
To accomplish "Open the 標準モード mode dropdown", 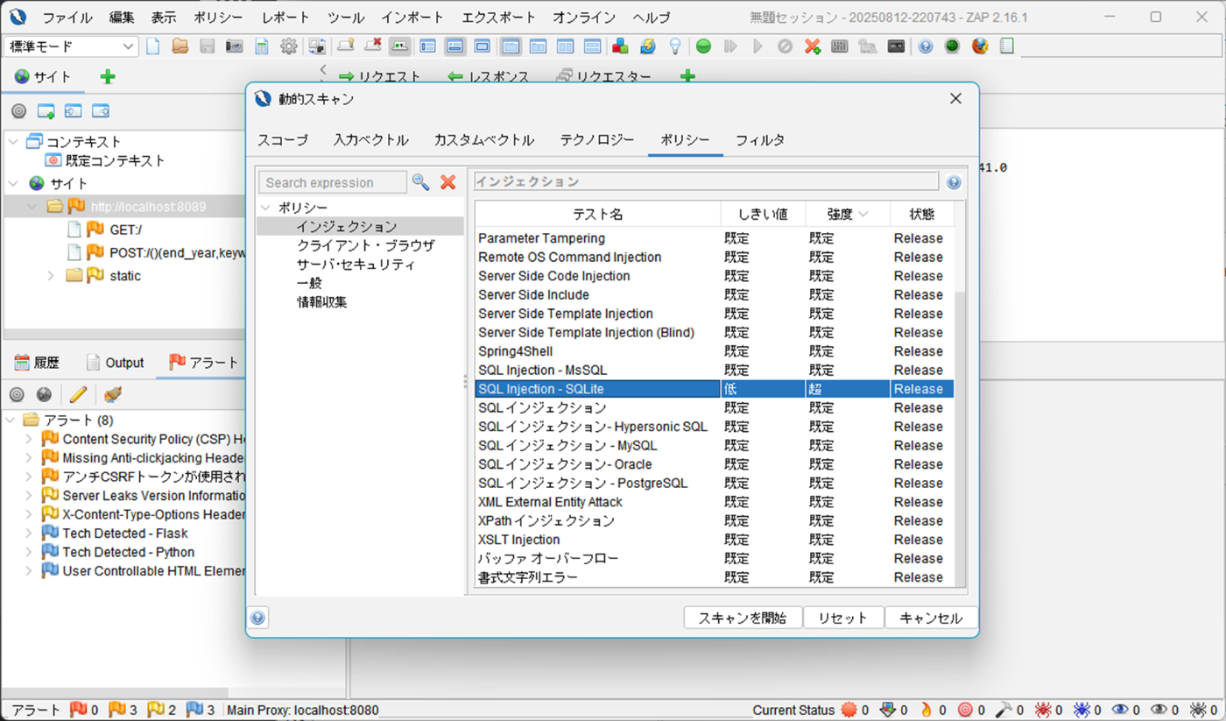I will click(71, 46).
